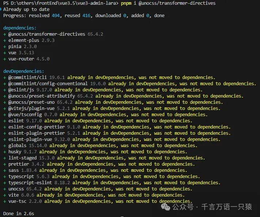Click the husky 9.1.7 package name
Screen dimensions: 260x217
tap(15, 151)
